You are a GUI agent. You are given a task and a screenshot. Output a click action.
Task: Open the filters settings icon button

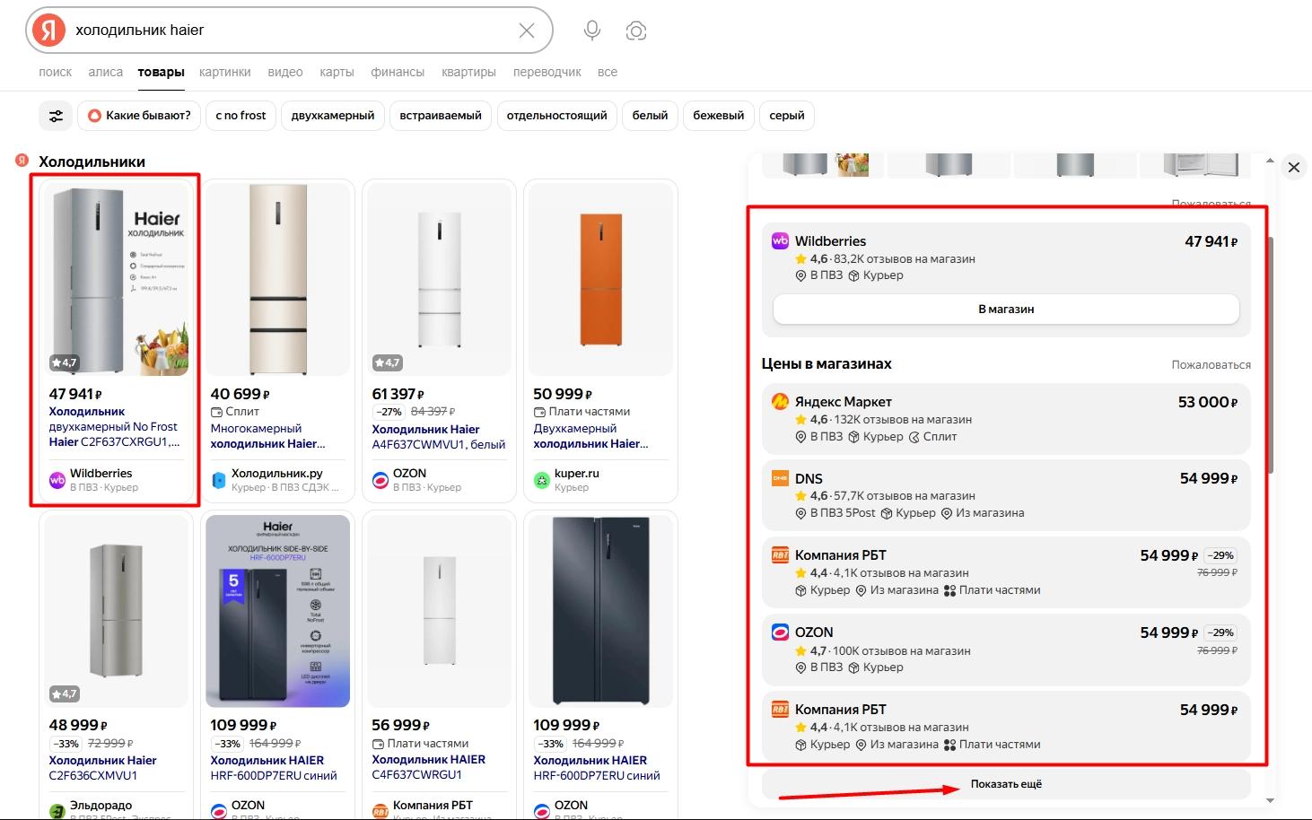[56, 116]
